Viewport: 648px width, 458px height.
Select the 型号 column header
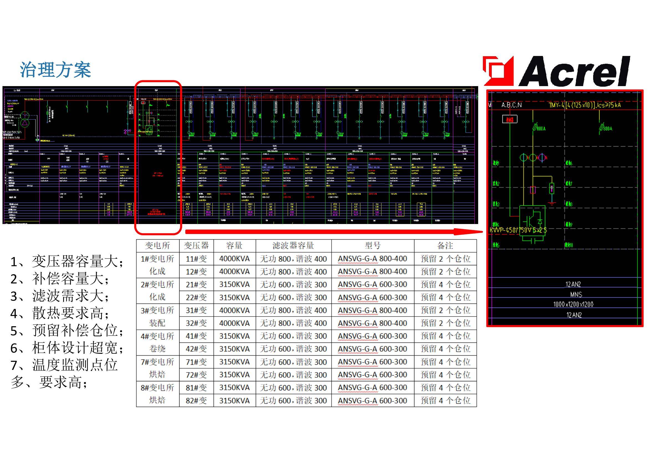[373, 246]
